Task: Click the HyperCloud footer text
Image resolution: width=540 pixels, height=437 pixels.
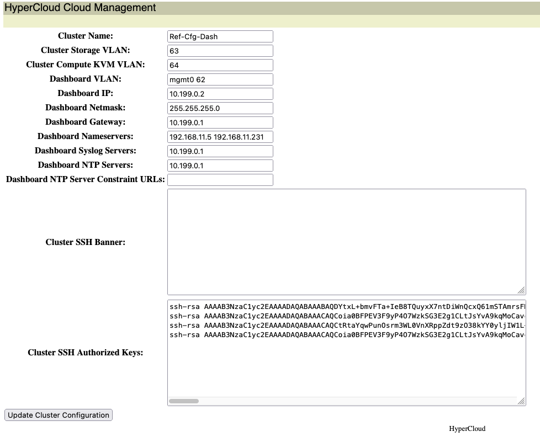Action: [467, 429]
